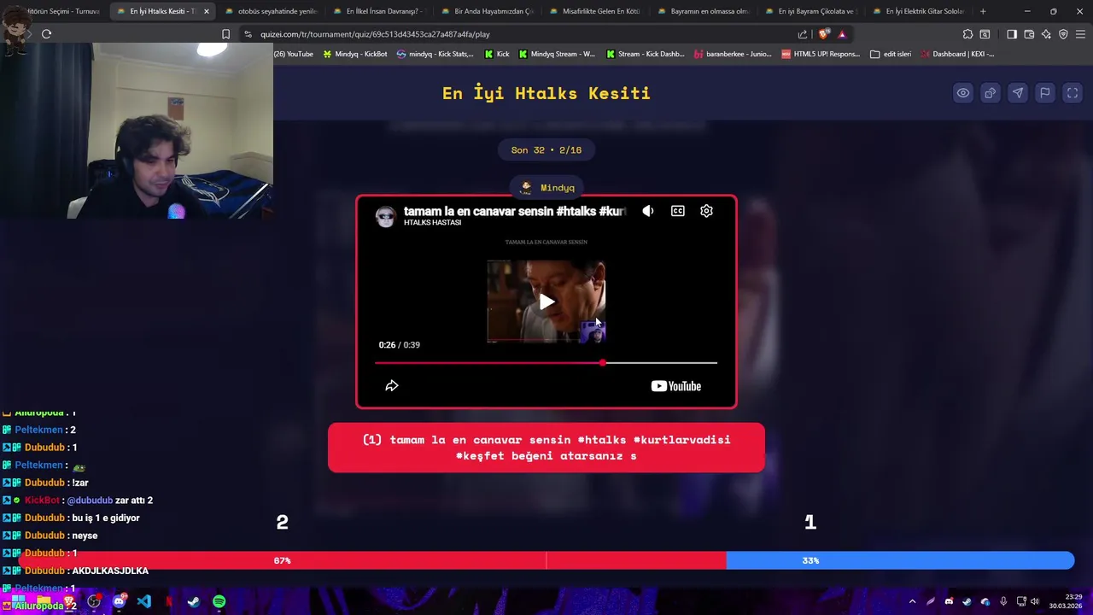
Task: Click the video share arrow icon
Action: (x=392, y=386)
